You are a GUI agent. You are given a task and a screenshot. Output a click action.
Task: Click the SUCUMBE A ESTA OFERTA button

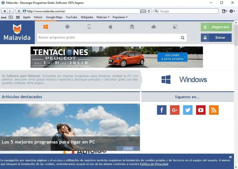click(x=172, y=57)
